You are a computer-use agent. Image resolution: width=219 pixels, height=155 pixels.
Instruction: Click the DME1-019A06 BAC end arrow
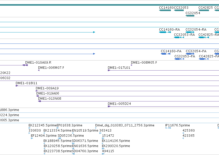tap(37, 96)
